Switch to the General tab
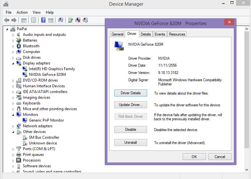The width and height of the screenshot is (251, 179). [x=118, y=34]
